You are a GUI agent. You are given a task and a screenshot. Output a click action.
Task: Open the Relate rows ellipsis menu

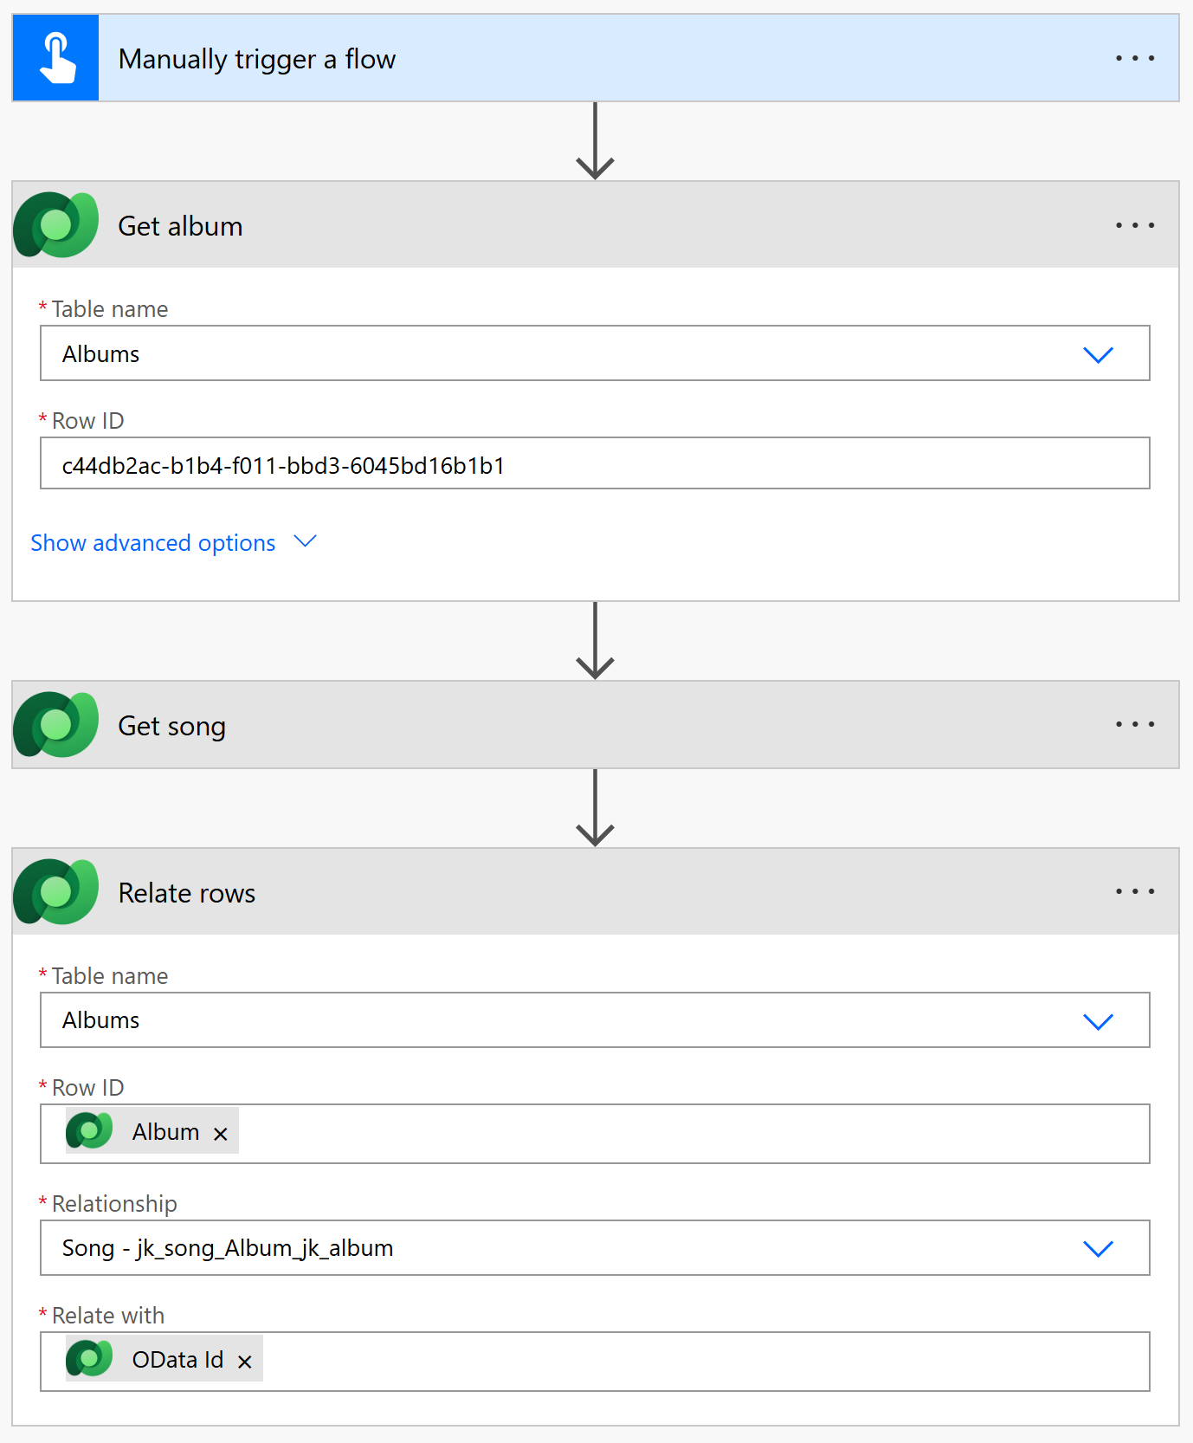pos(1134,891)
